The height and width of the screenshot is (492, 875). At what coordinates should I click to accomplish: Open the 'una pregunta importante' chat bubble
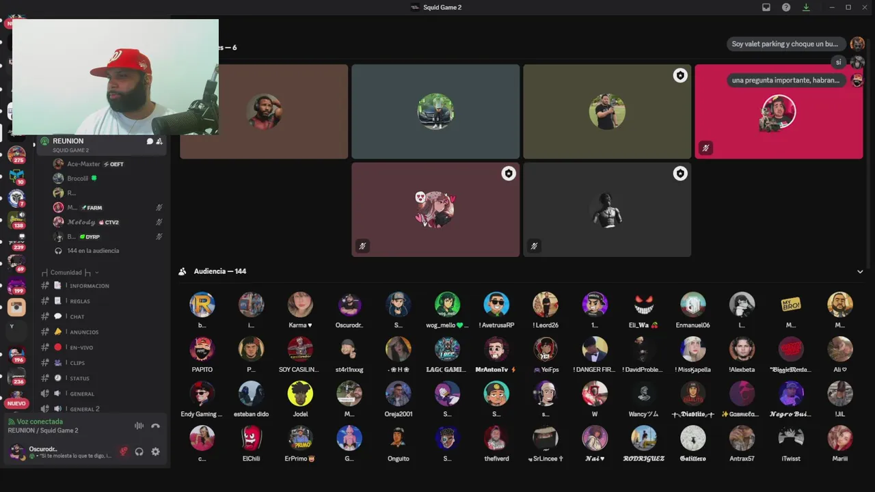coord(785,80)
